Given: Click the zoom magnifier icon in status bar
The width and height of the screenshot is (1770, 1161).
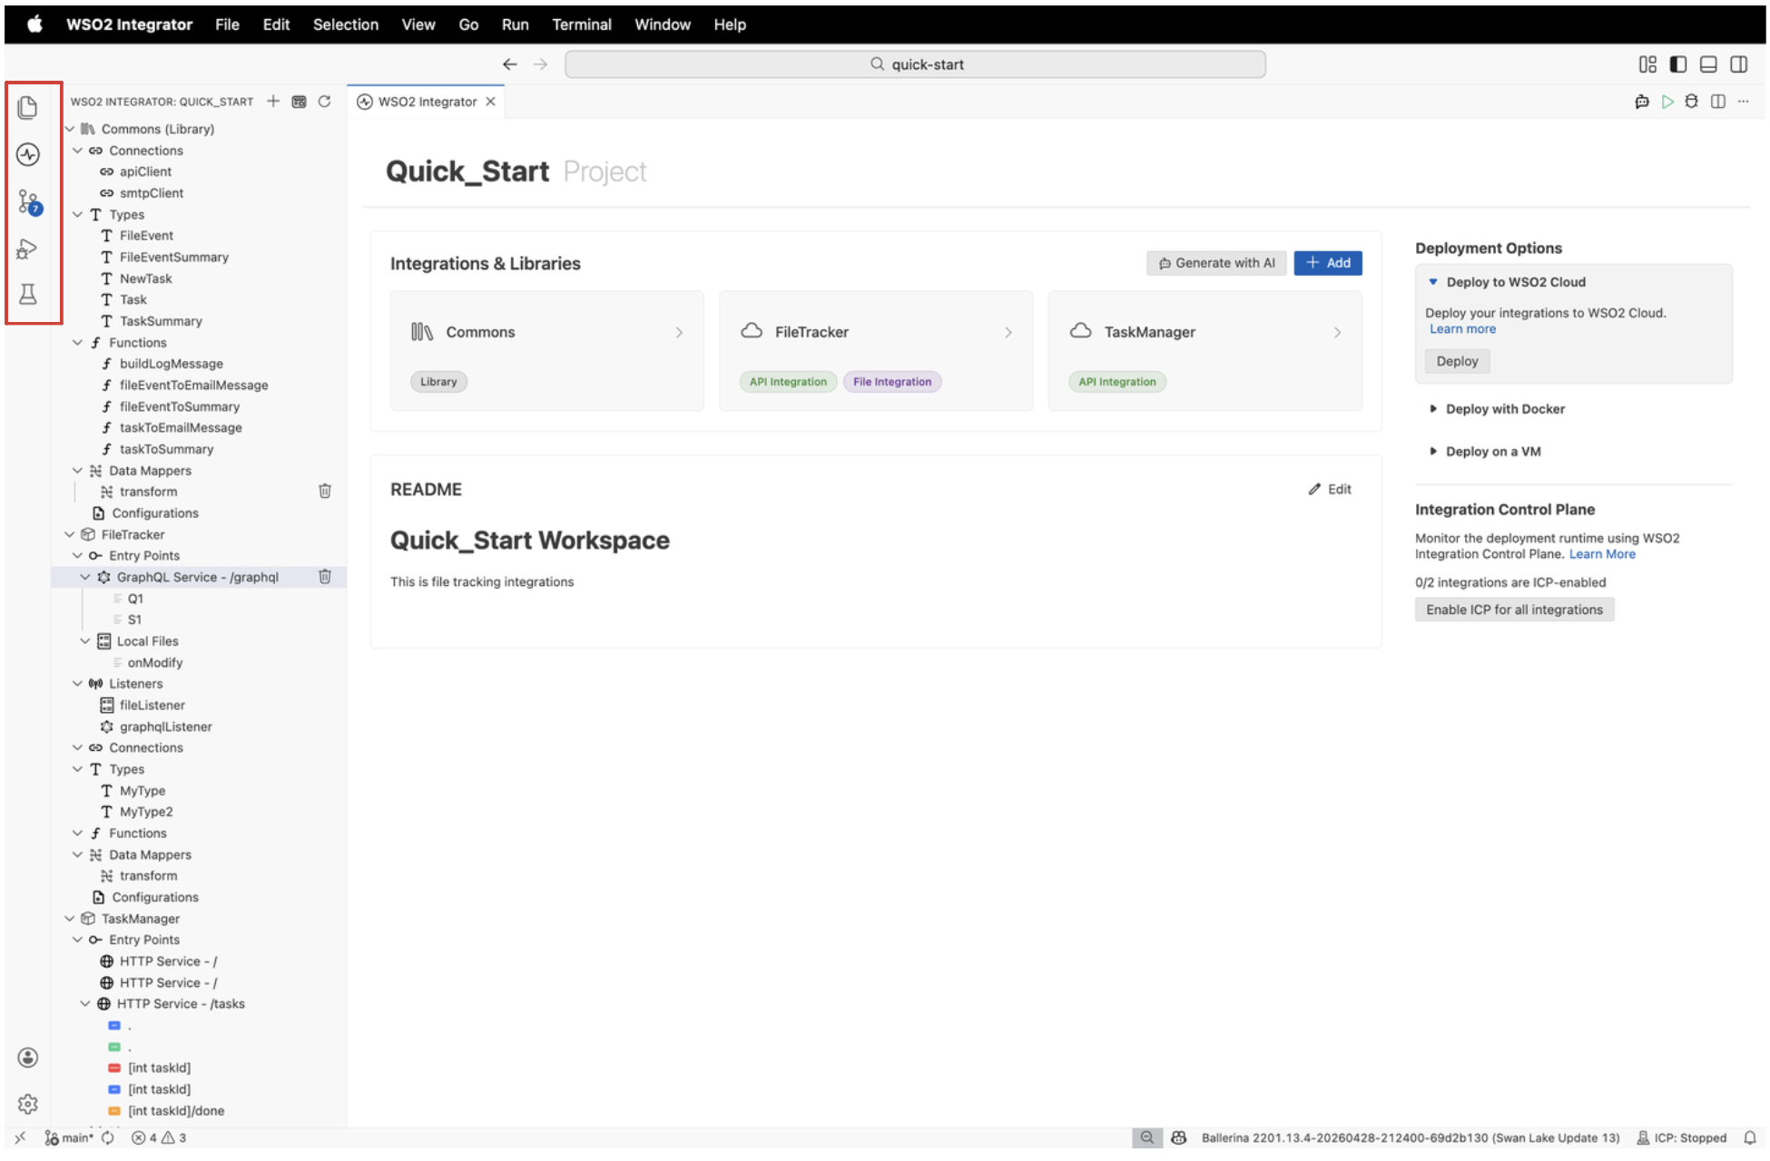Looking at the screenshot, I should coord(1147,1137).
